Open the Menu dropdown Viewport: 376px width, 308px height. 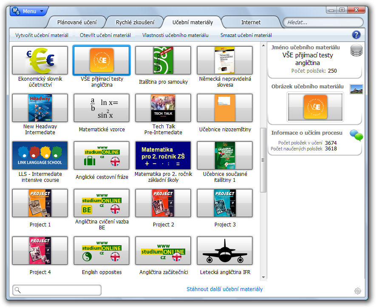coord(29,11)
